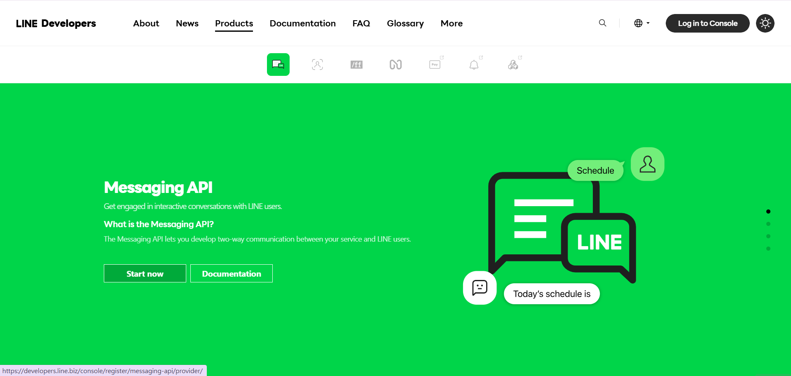Click the LINE Notify bell icon
The image size is (791, 376).
pyautogui.click(x=474, y=65)
